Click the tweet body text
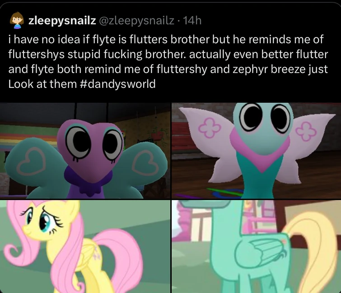The height and width of the screenshot is (293, 341). coord(168,62)
